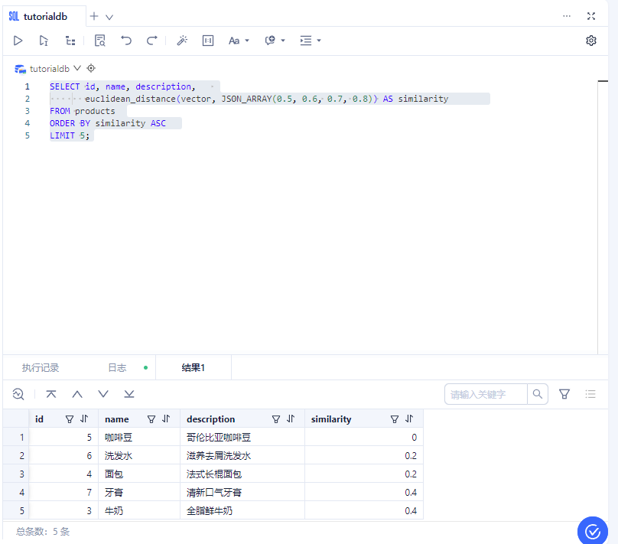
Task: Click the search magnifier button
Action: pyautogui.click(x=538, y=394)
